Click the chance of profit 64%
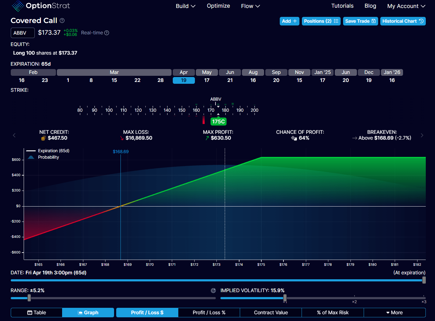This screenshot has width=435, height=321. tap(304, 138)
